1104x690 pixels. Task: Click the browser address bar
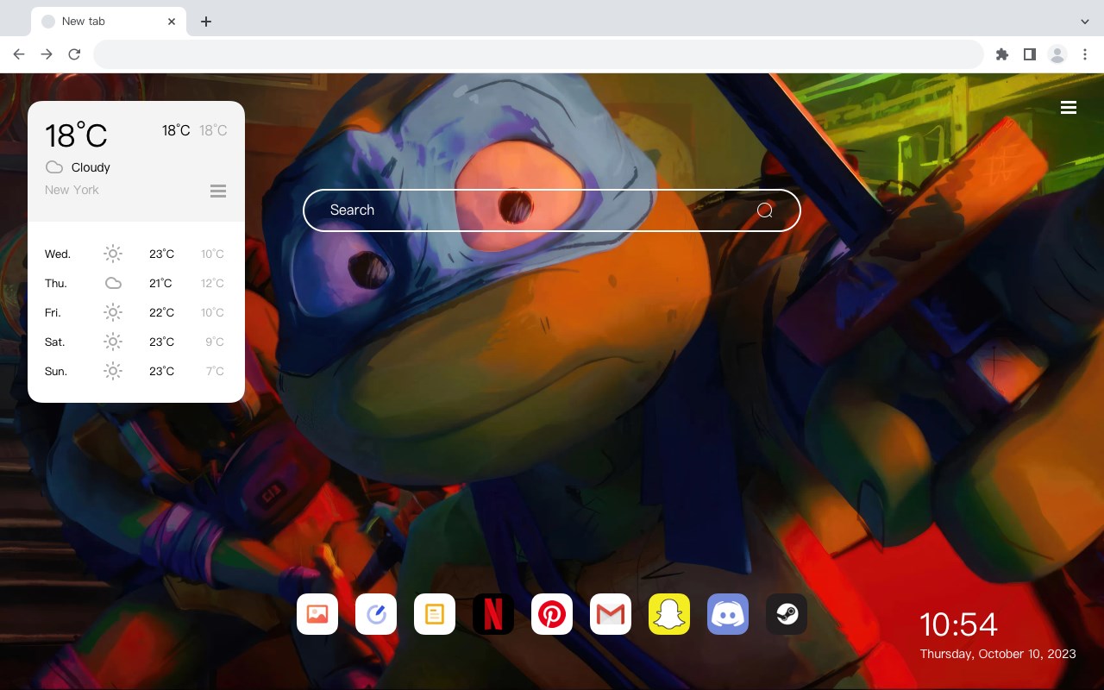click(538, 54)
